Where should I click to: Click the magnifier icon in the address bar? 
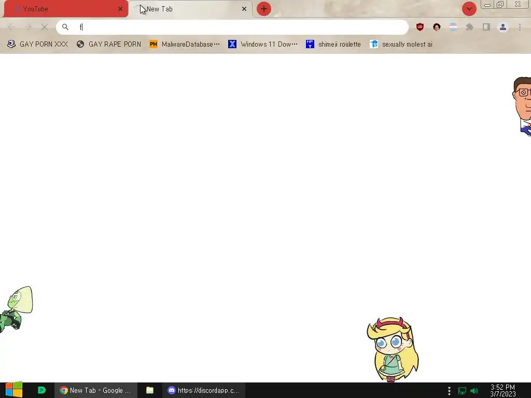65,27
